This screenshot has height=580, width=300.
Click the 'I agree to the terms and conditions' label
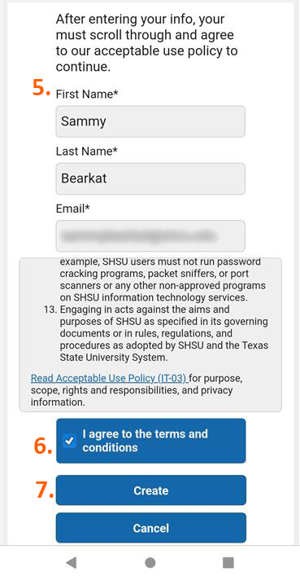pyautogui.click(x=145, y=441)
